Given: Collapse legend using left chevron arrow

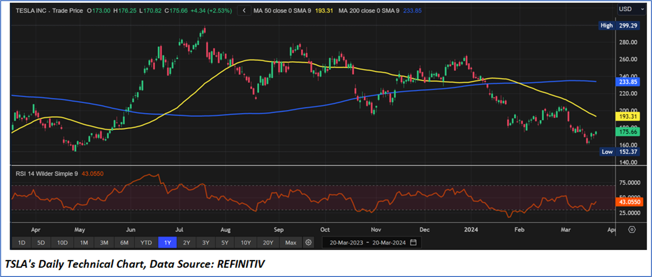Looking at the screenshot, I should tap(245, 10).
